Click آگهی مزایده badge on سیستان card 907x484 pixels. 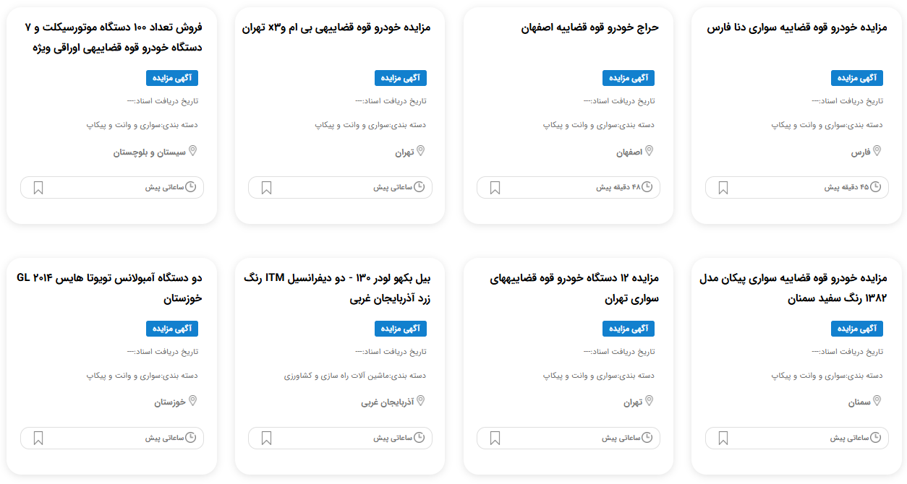tap(172, 78)
